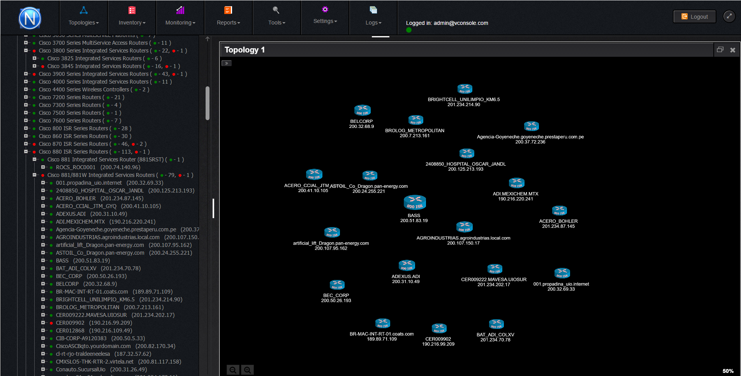Select the ADI.MEXICHEM.MTX router node
741x376 pixels.
516,183
